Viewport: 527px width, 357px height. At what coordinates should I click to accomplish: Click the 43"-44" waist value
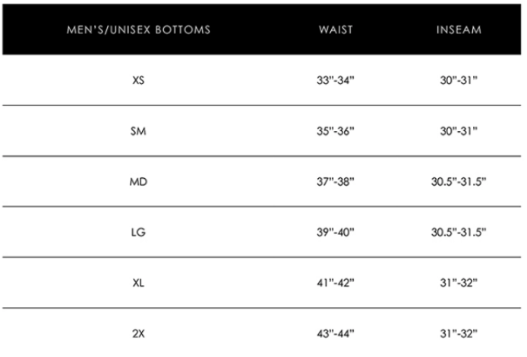click(x=336, y=334)
